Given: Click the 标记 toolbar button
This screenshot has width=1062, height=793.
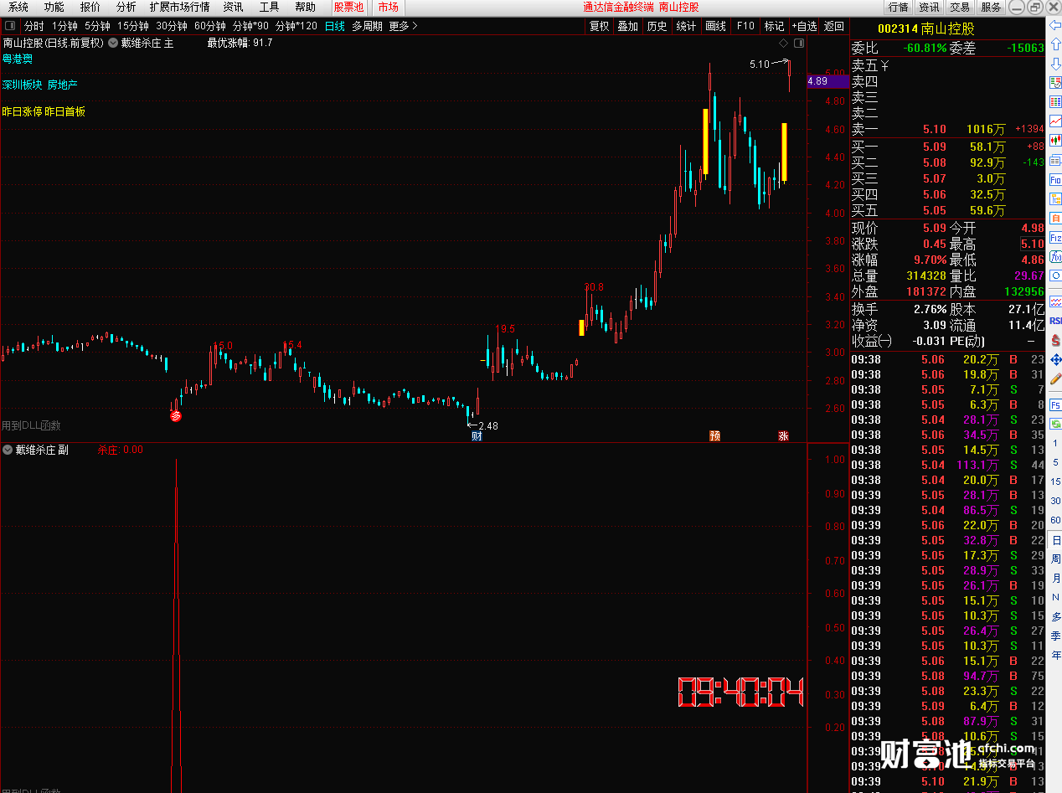Looking at the screenshot, I should pos(774,26).
